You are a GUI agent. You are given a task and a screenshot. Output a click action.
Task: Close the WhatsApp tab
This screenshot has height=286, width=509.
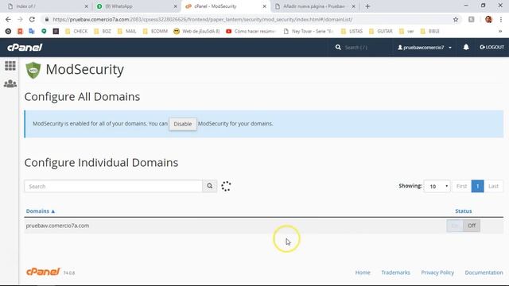pos(175,6)
